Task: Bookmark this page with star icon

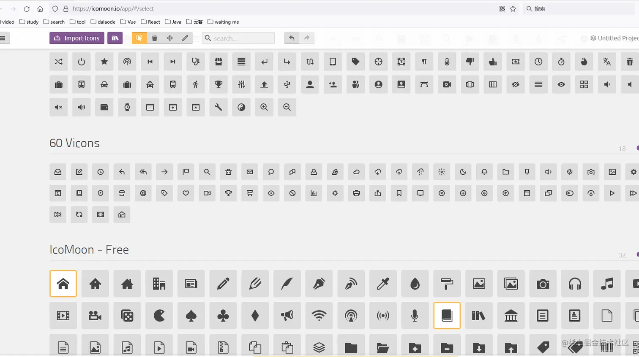Action: (513, 8)
